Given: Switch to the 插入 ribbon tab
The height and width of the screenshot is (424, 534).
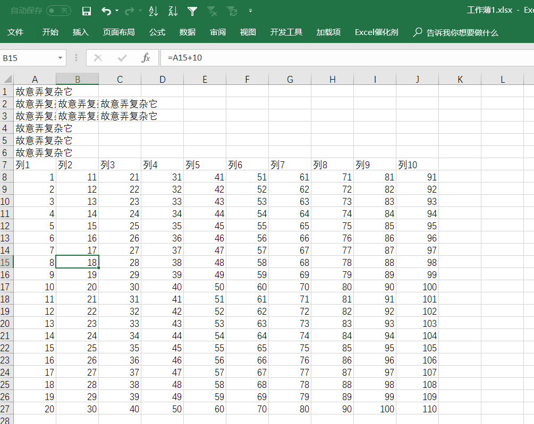Looking at the screenshot, I should [x=80, y=32].
